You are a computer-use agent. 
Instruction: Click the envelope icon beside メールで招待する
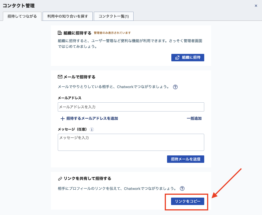[x=60, y=77]
